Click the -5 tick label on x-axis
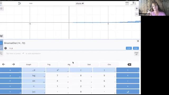This screenshot has height=95, width=169. tap(30, 24)
